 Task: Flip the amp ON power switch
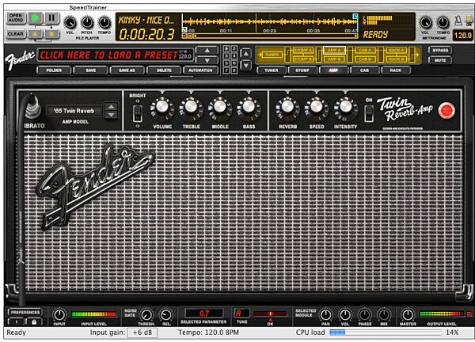pos(369,114)
